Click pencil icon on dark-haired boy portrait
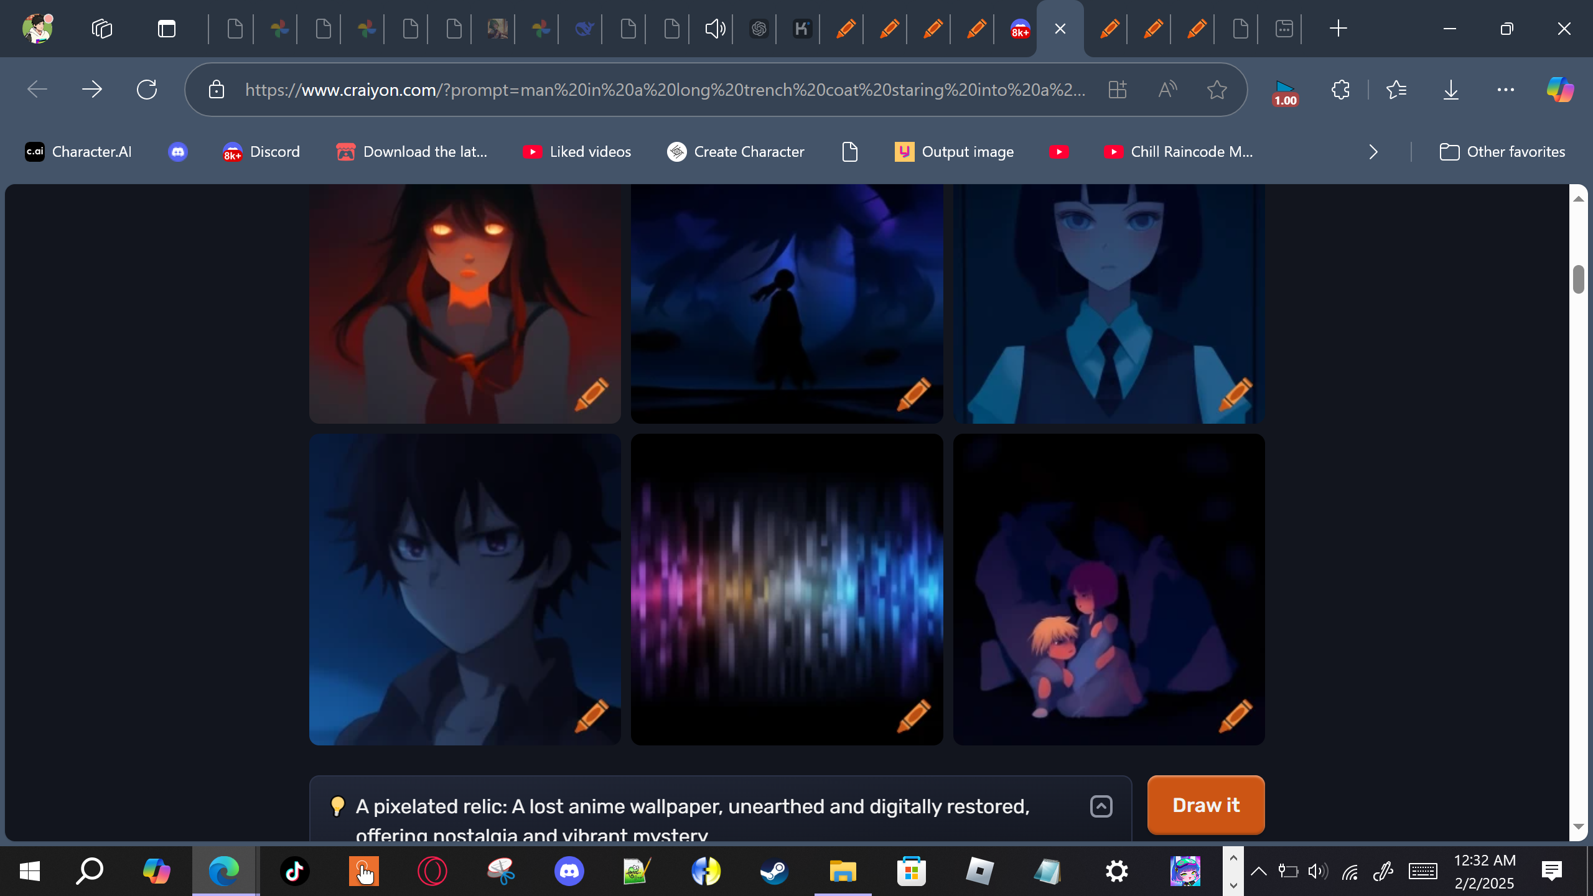The image size is (1593, 896). pyautogui.click(x=591, y=716)
